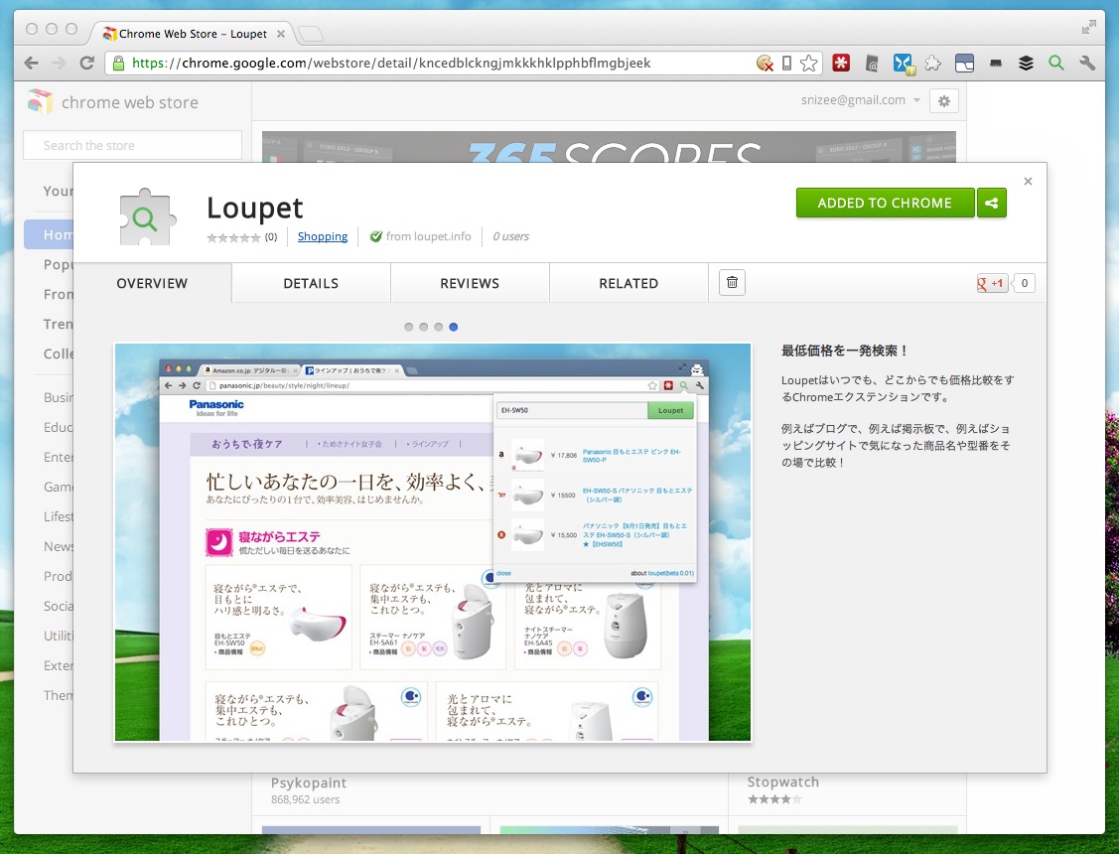Open the Chrome wrench menu
Image resolution: width=1119 pixels, height=854 pixels.
click(x=1087, y=63)
